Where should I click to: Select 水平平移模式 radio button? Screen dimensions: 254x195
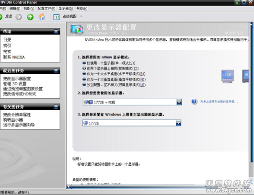[84, 74]
